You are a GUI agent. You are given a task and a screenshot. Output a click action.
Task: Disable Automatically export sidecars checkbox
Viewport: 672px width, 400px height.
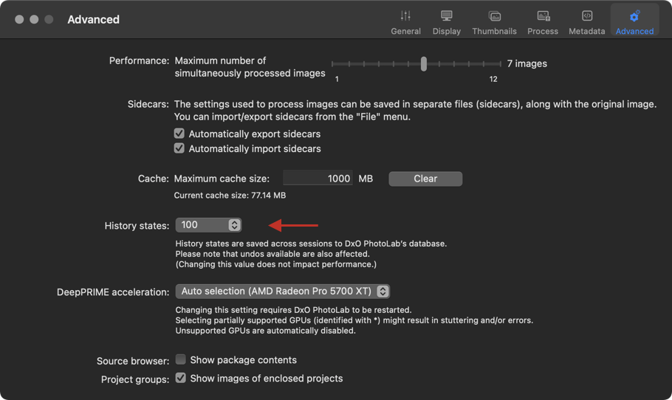coord(179,134)
